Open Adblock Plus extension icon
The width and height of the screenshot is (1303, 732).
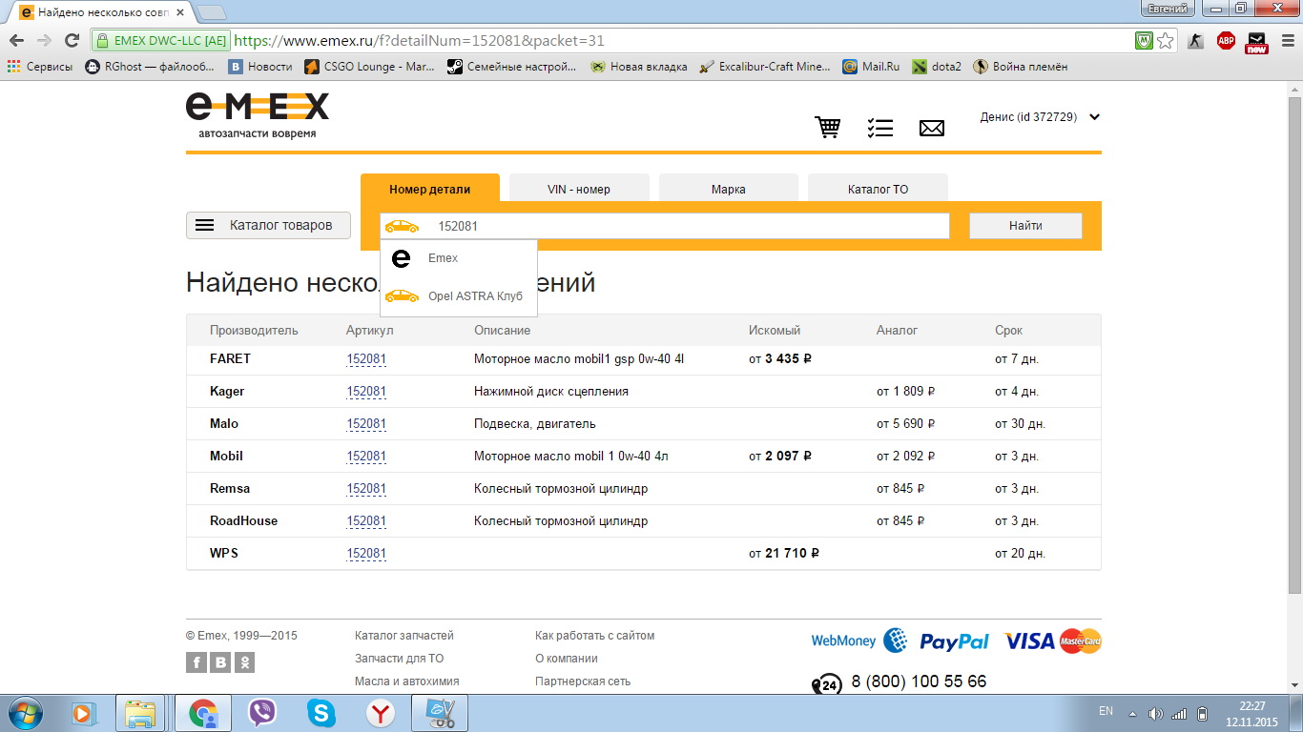coord(1226,41)
